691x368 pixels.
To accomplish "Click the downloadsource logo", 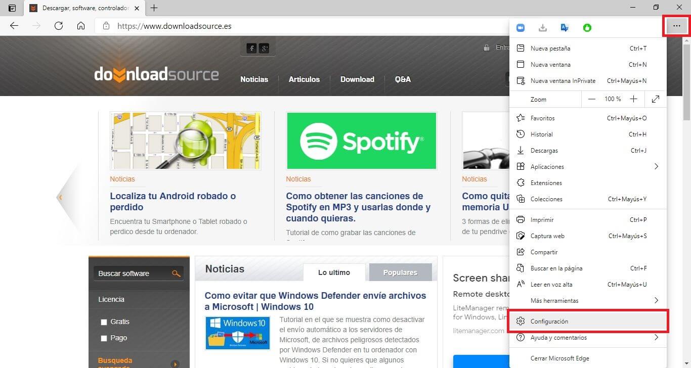I will (156, 75).
